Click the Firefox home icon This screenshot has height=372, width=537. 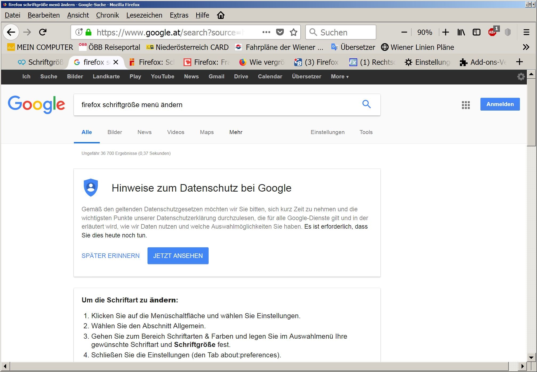pos(221,15)
